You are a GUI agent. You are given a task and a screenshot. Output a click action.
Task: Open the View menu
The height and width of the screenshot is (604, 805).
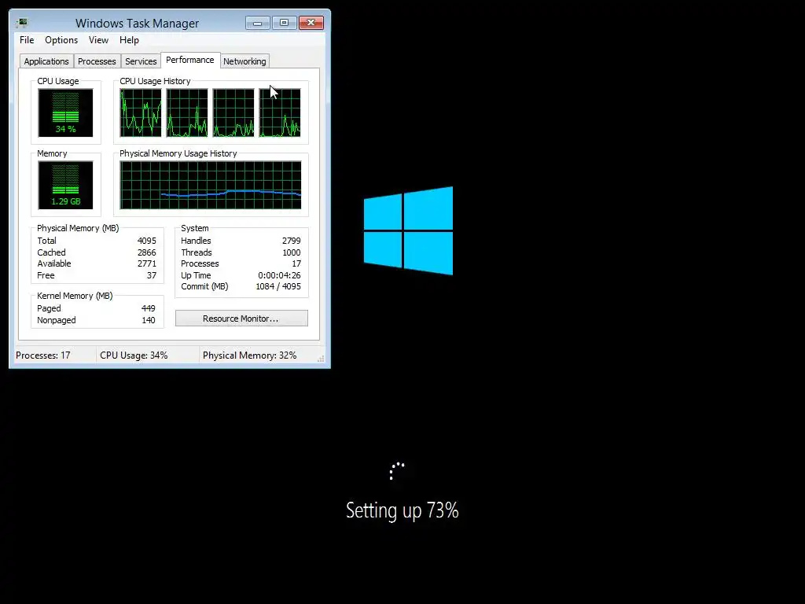98,40
